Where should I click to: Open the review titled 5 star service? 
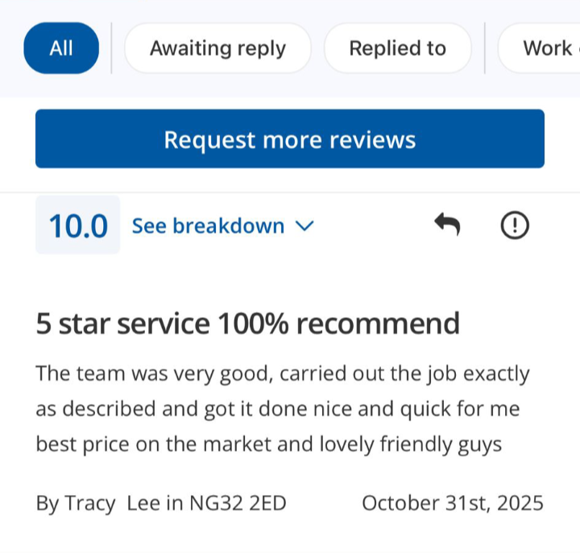[248, 324]
